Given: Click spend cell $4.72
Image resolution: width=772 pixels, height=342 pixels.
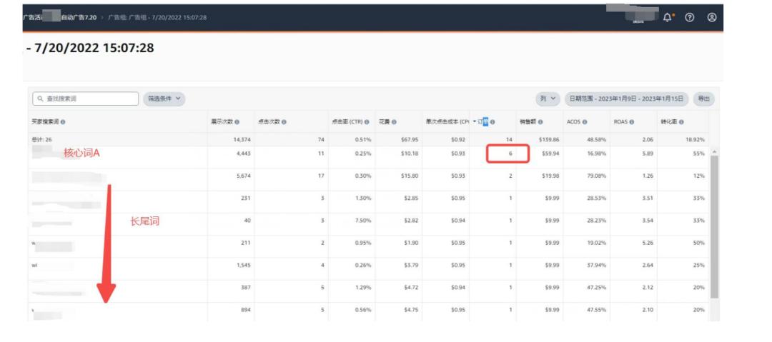Looking at the screenshot, I should pyautogui.click(x=411, y=287).
